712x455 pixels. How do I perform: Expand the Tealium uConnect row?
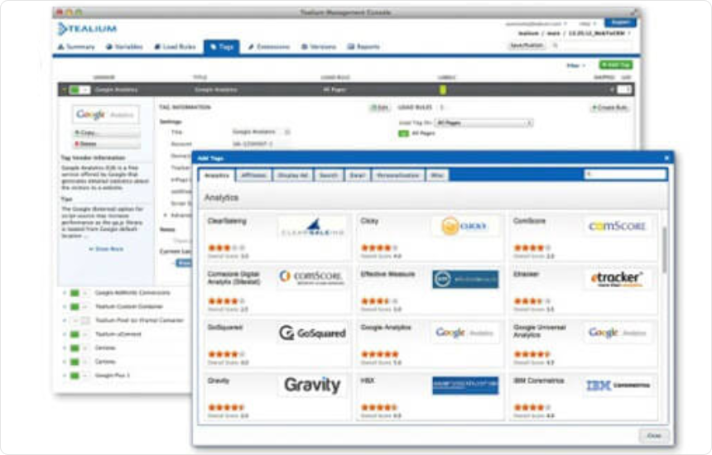64,334
